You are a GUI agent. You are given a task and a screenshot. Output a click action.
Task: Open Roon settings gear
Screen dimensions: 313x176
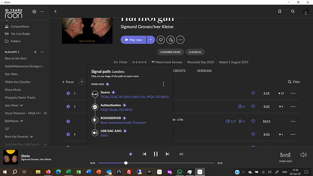coord(34,12)
